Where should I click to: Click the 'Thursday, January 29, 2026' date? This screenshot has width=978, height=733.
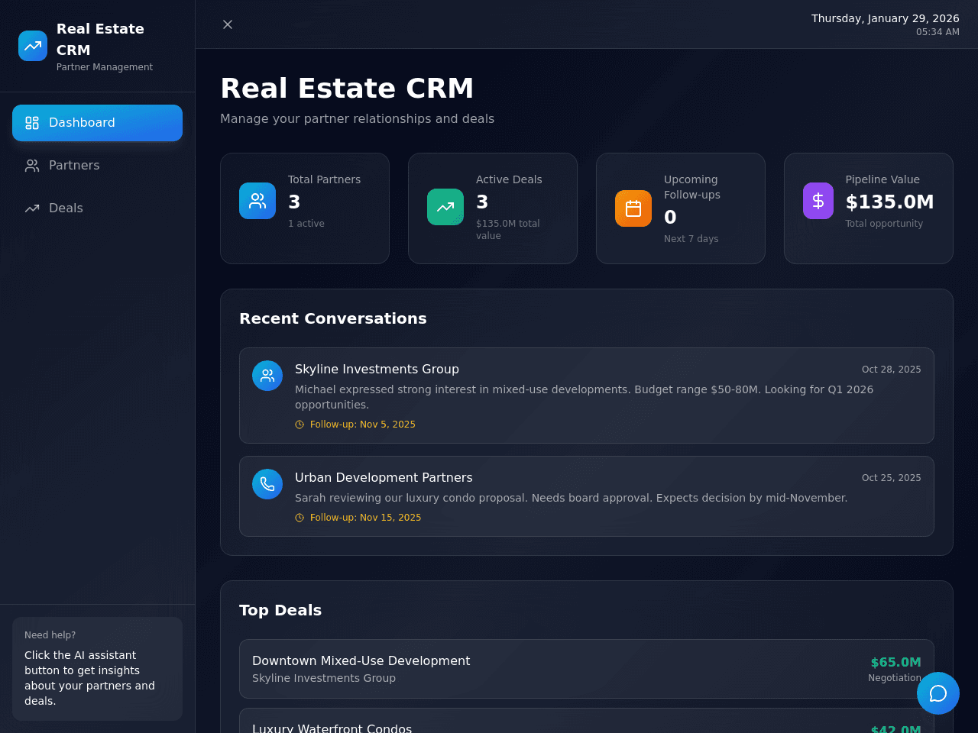click(x=886, y=18)
